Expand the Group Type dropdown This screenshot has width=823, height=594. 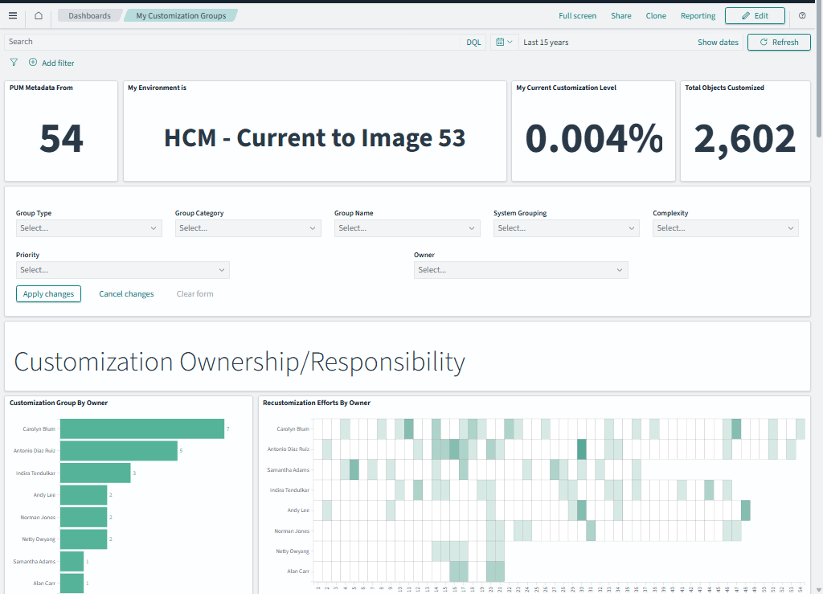click(x=88, y=228)
